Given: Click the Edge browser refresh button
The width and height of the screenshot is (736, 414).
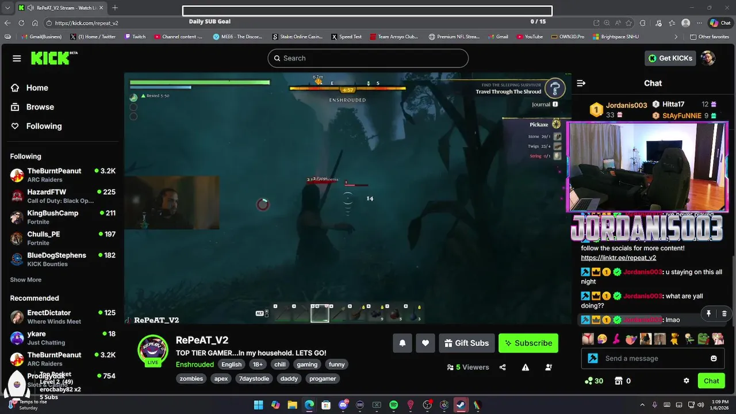Looking at the screenshot, I should coord(21,23).
